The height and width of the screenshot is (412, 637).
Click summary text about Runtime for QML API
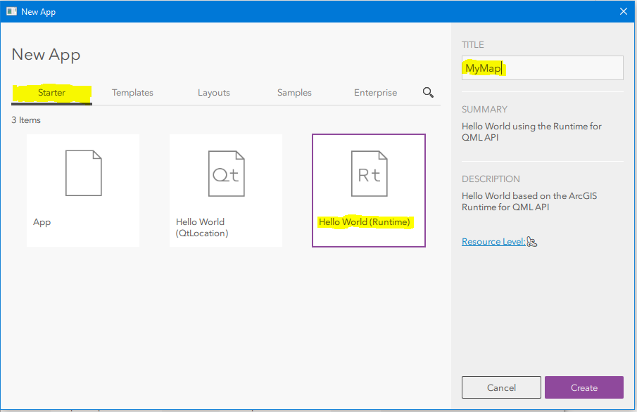point(531,132)
